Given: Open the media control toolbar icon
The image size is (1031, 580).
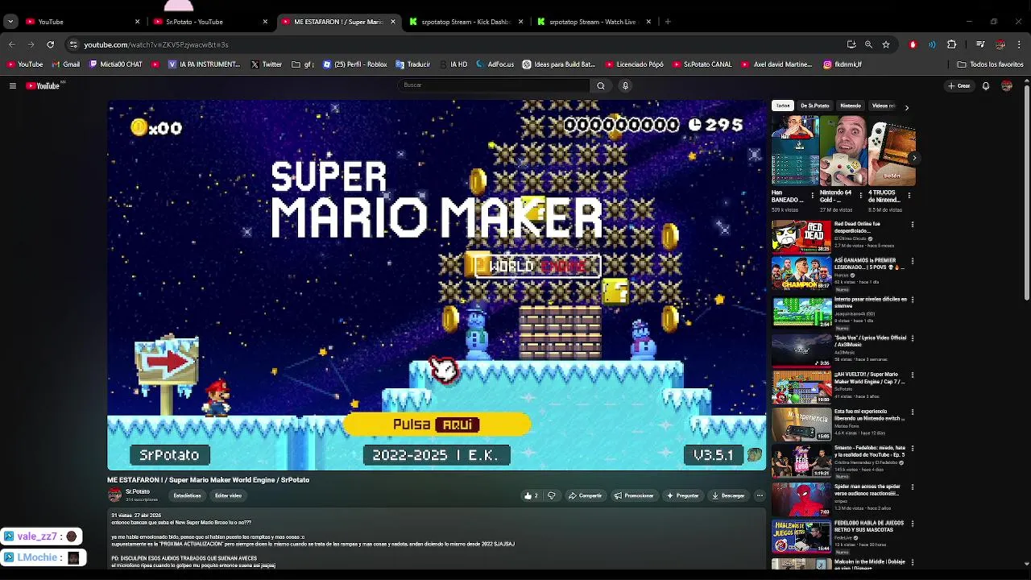Looking at the screenshot, I should 980,44.
